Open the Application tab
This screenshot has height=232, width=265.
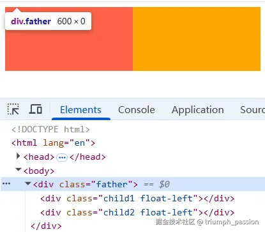pos(198,110)
